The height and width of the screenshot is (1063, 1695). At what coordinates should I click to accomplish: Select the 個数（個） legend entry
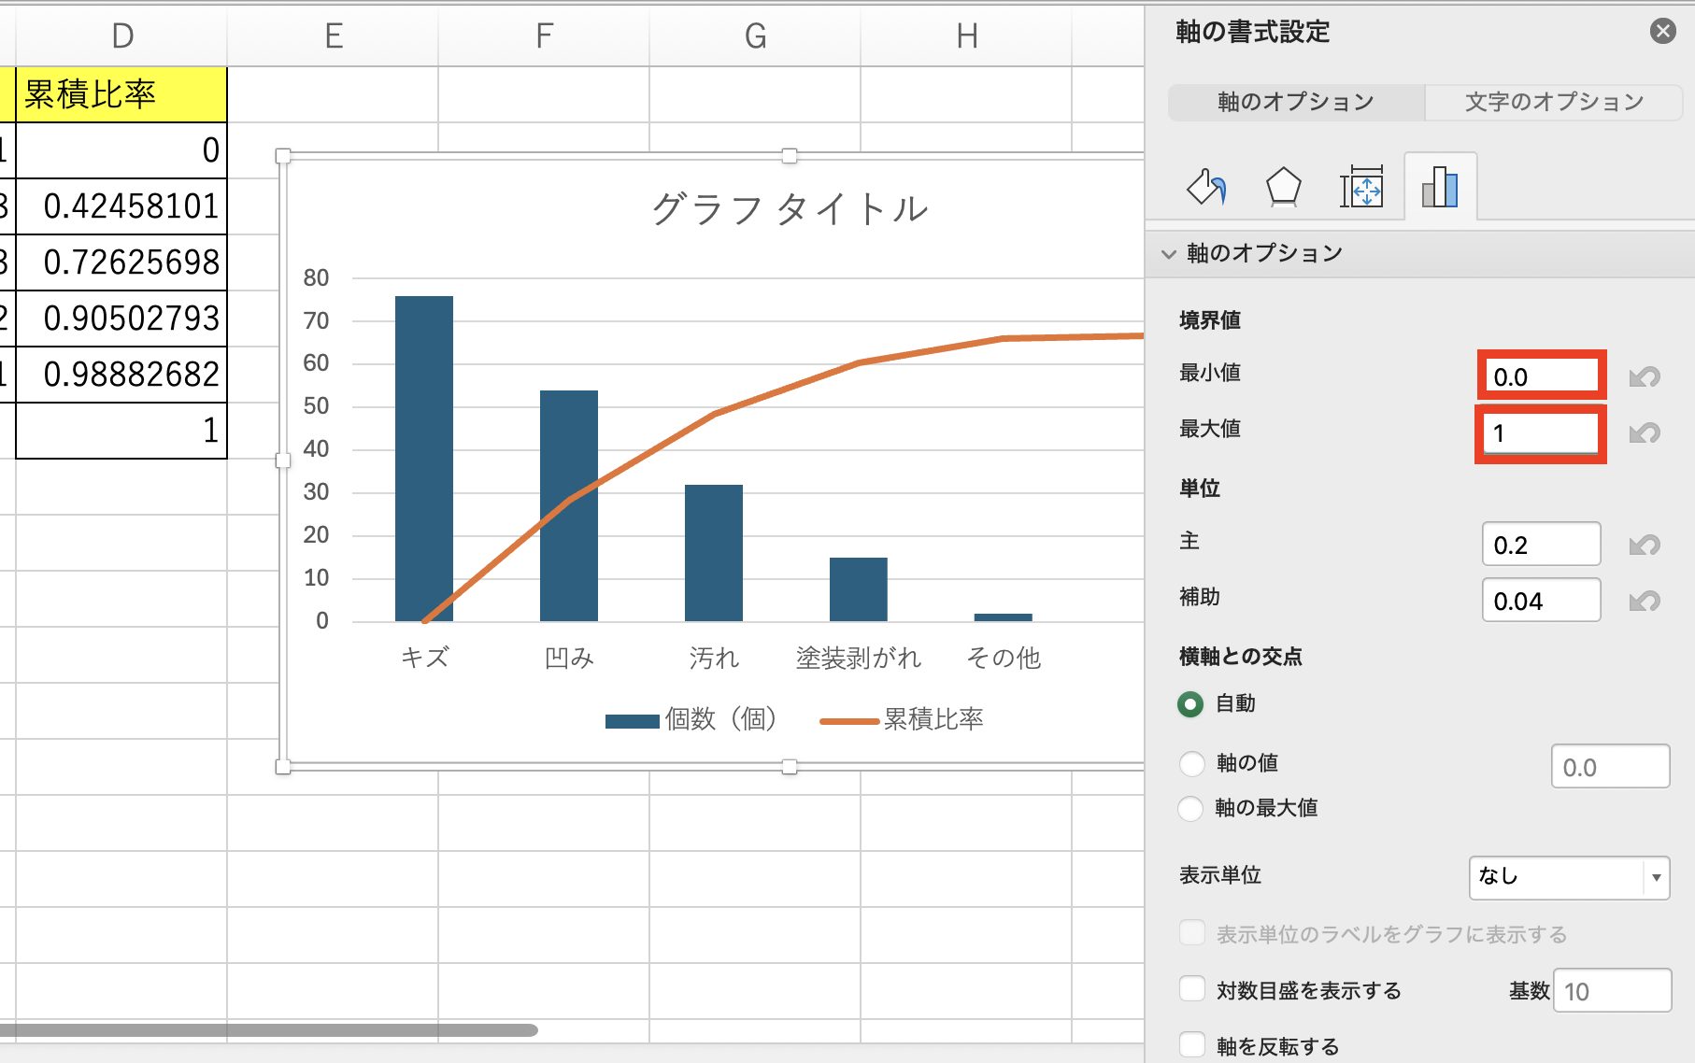692,719
